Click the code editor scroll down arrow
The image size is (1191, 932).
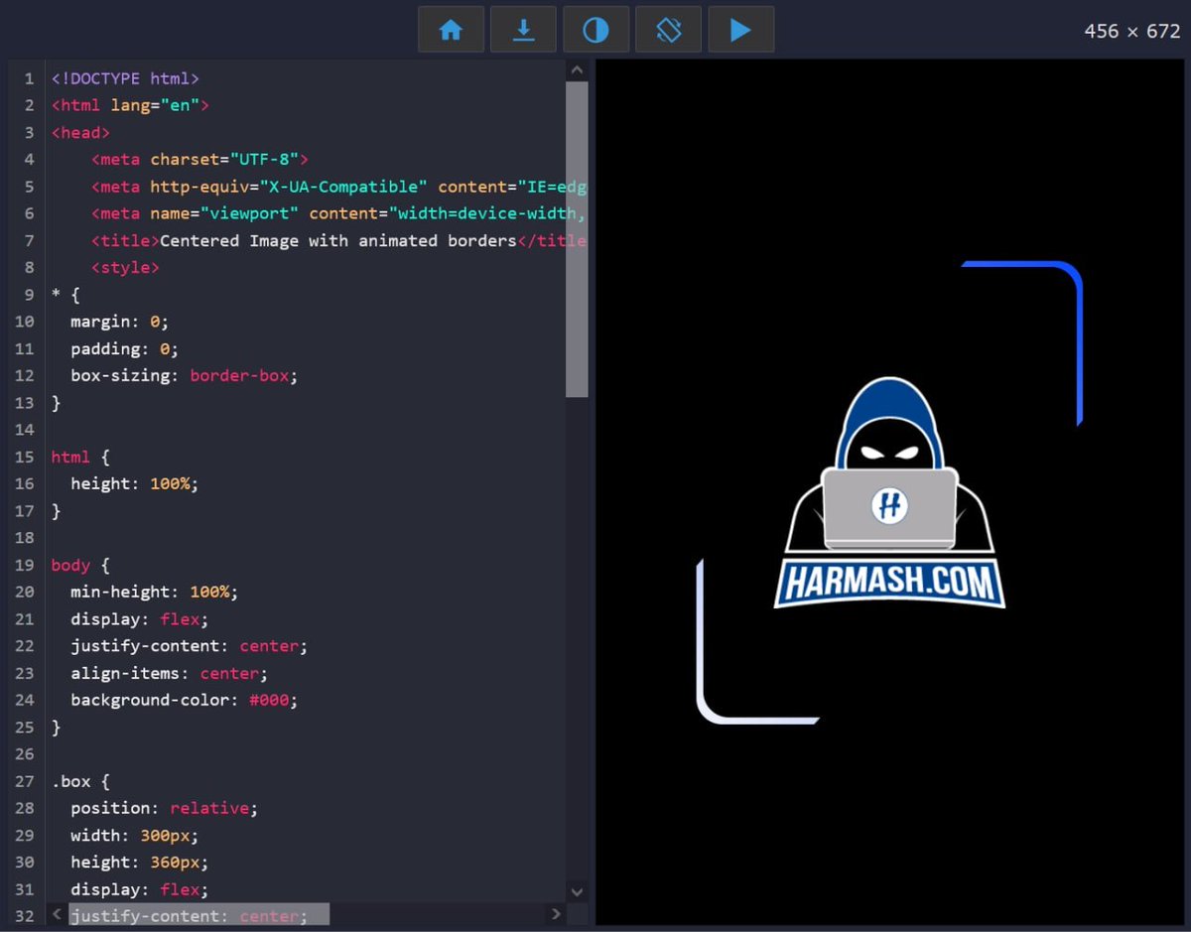click(577, 891)
